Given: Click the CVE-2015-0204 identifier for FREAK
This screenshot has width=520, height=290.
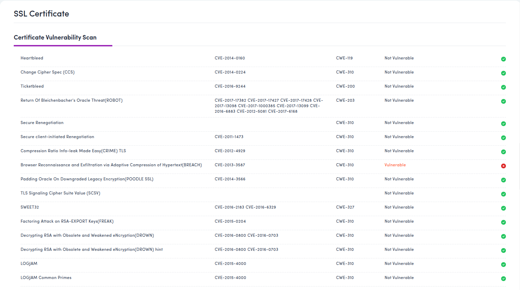Looking at the screenshot, I should (230, 221).
